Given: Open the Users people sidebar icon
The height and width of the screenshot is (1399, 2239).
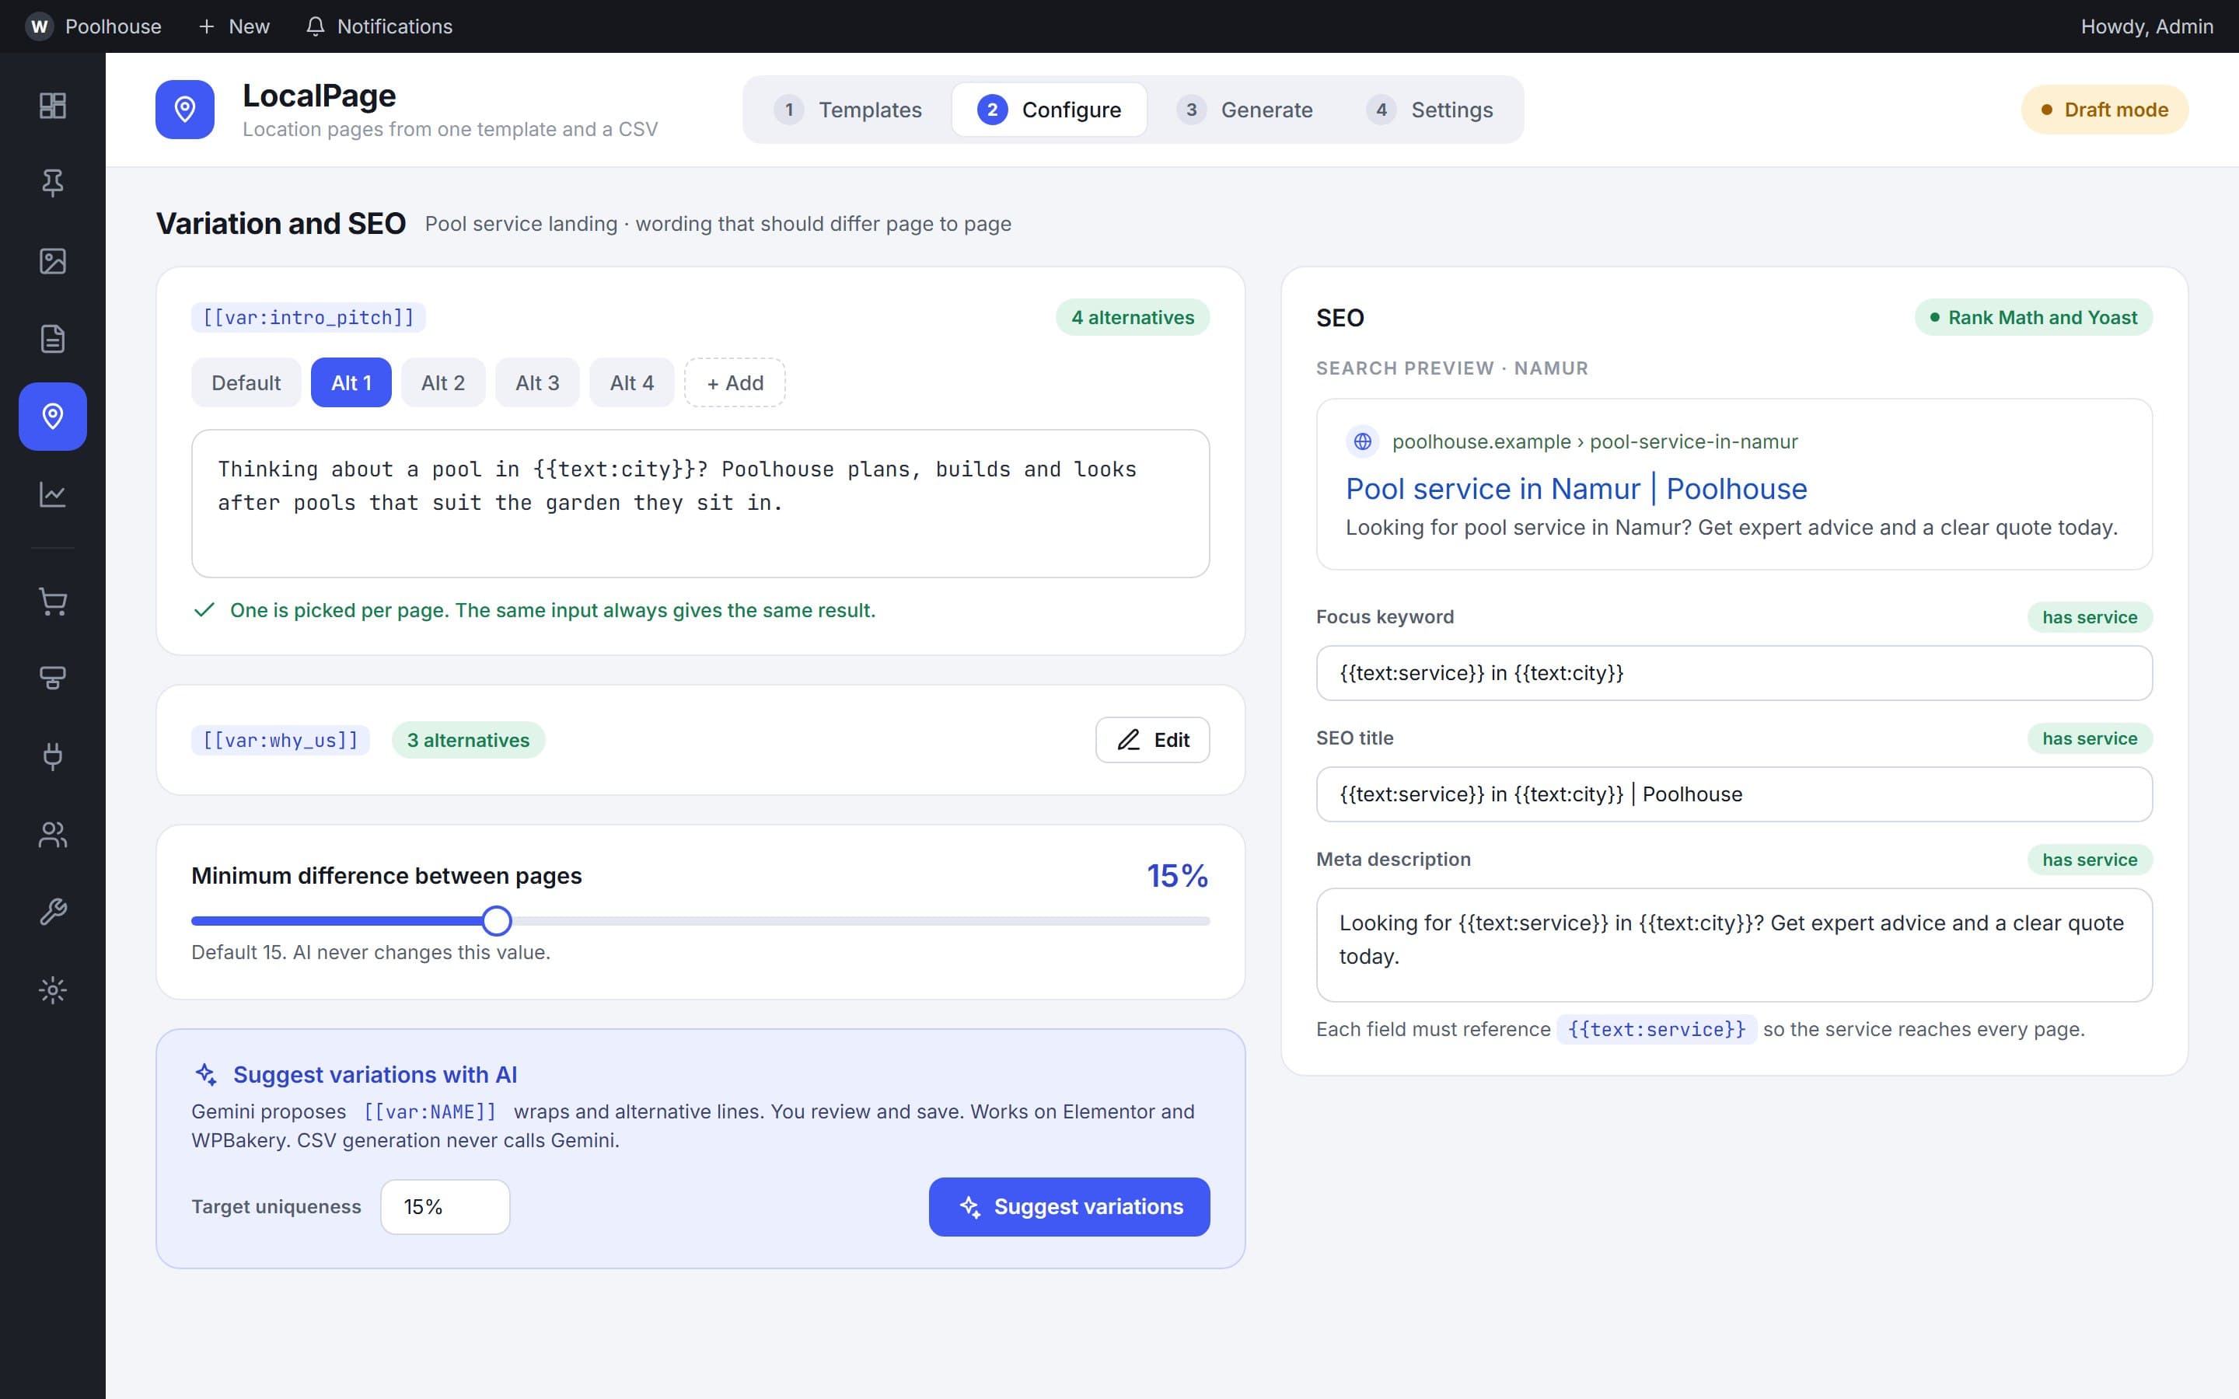Looking at the screenshot, I should click(x=53, y=835).
